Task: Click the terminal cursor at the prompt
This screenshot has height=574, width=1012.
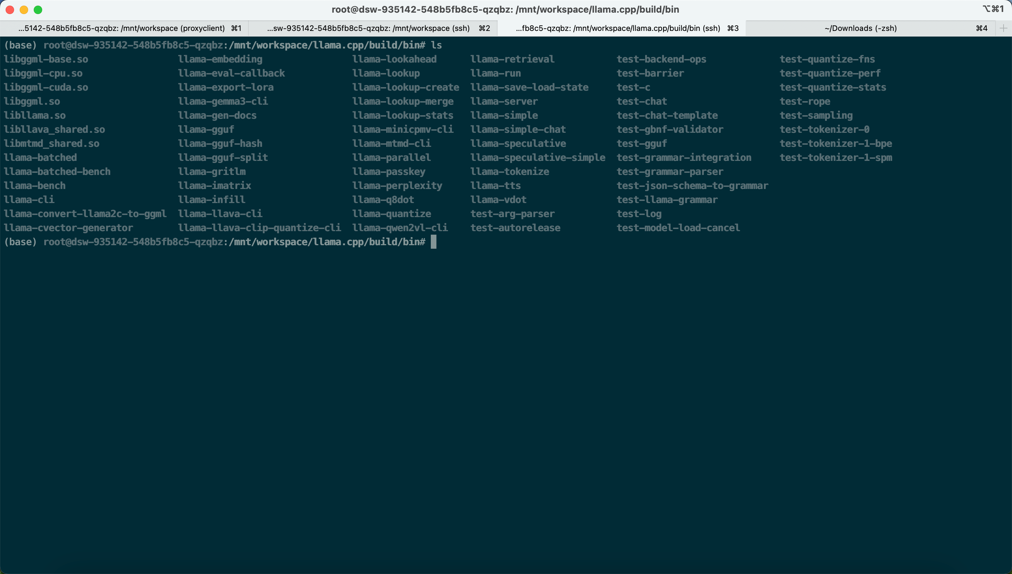Action: pyautogui.click(x=434, y=242)
